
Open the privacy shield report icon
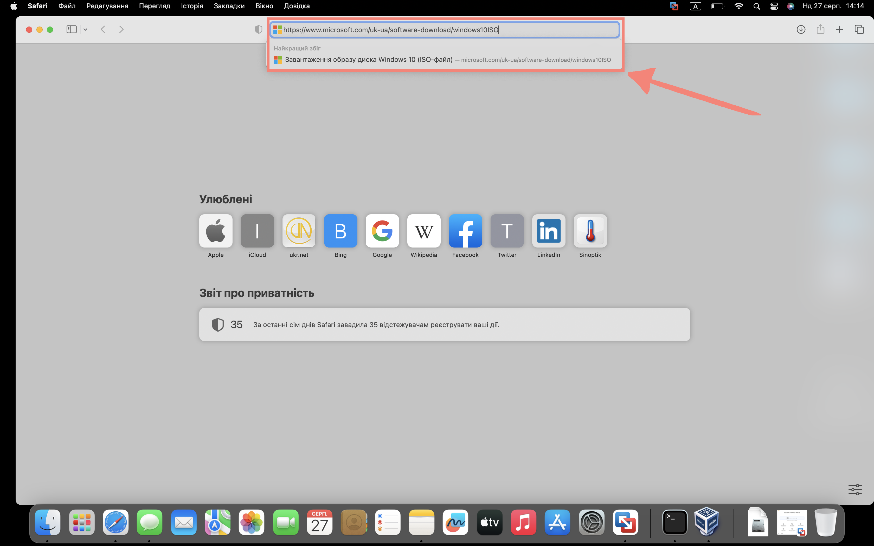click(x=259, y=30)
